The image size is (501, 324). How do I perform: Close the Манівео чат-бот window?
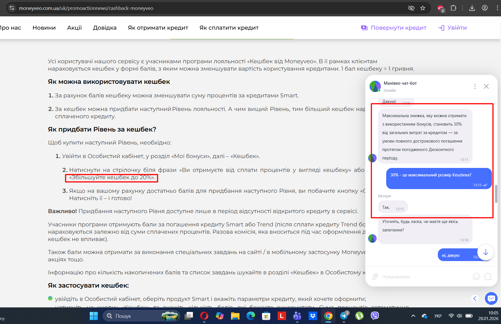click(x=486, y=86)
